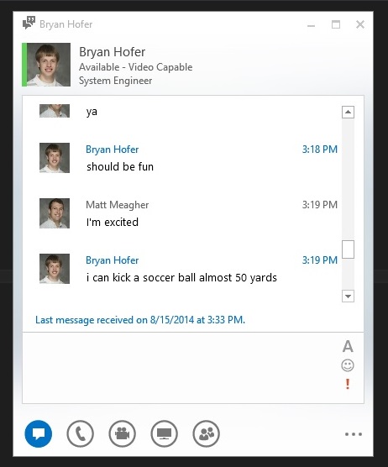Click in the message input box

click(x=181, y=368)
